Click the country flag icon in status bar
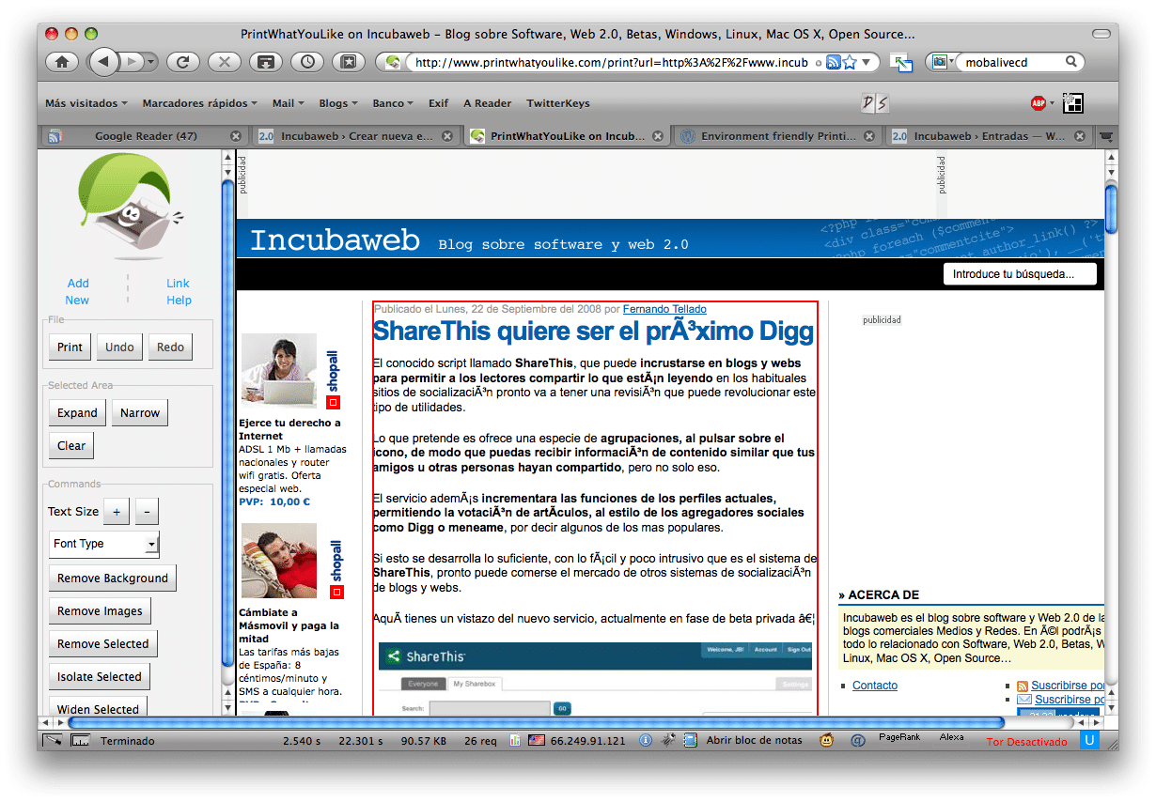This screenshot has width=1156, height=802. [536, 740]
